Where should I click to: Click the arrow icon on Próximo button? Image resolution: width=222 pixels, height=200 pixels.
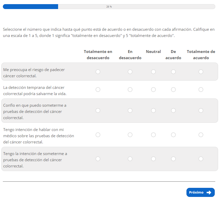click(x=209, y=193)
